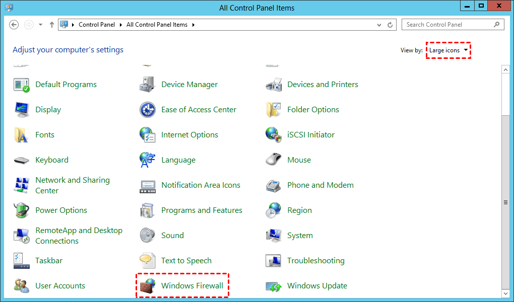Open the Windows Firewall icon

point(147,285)
